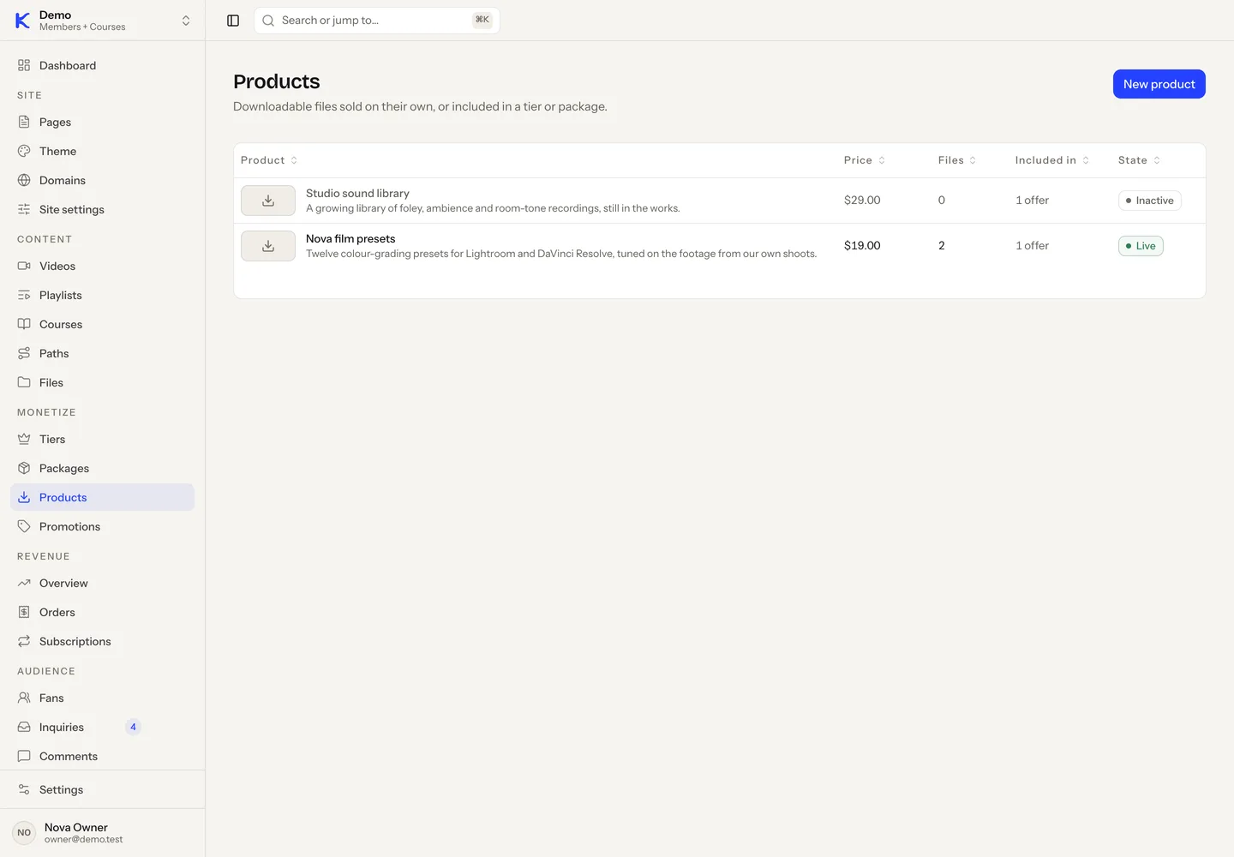Open Playlists from the sidebar
The image size is (1234, 857).
tap(103, 295)
